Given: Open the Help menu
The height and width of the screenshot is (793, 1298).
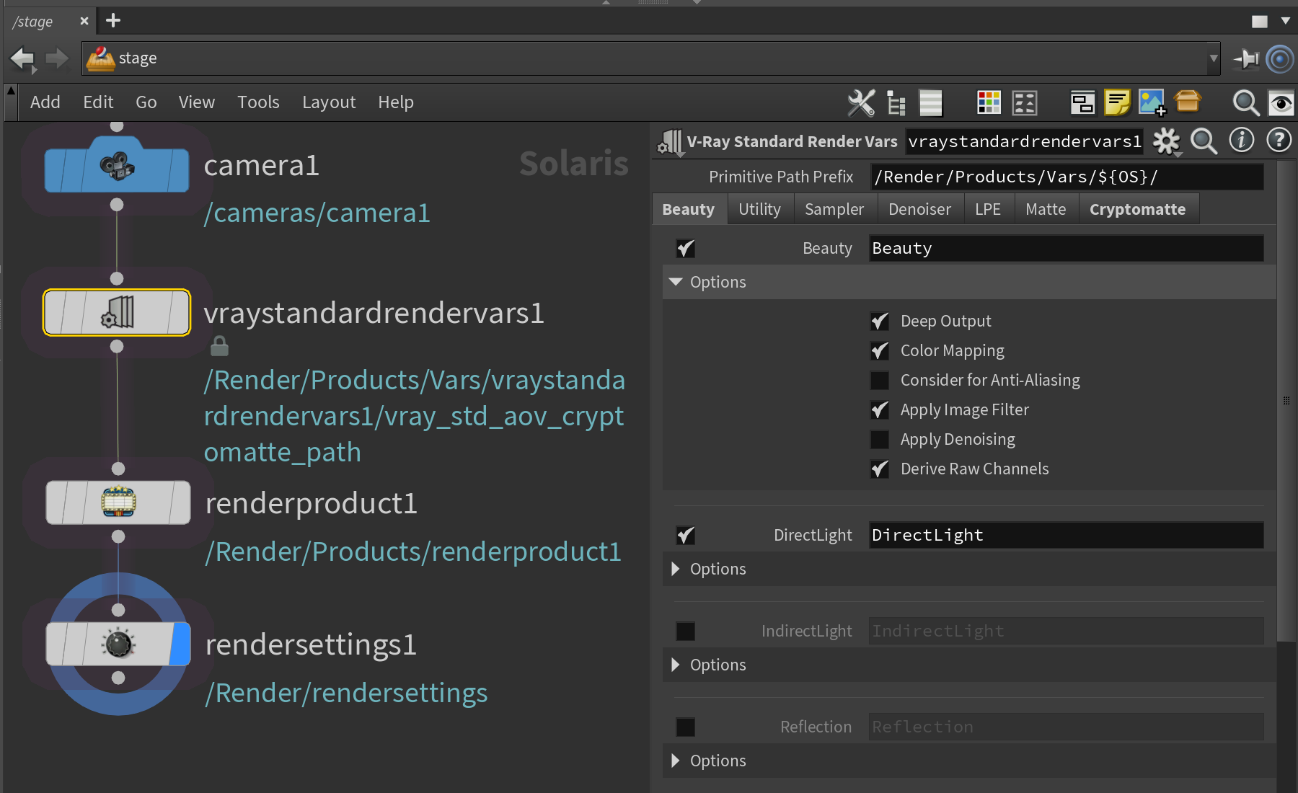Looking at the screenshot, I should click(x=396, y=102).
